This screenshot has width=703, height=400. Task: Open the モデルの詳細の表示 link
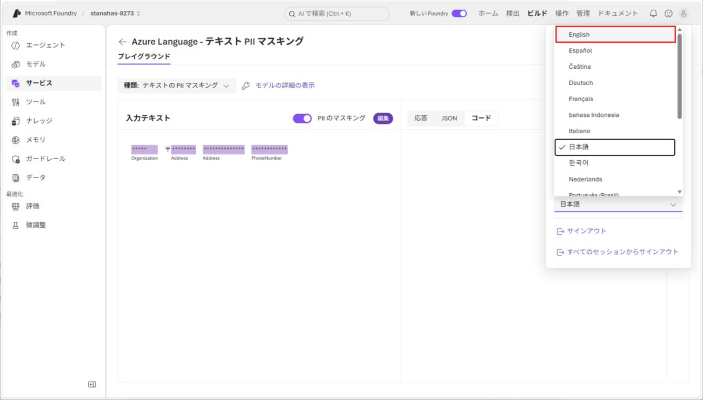click(285, 86)
